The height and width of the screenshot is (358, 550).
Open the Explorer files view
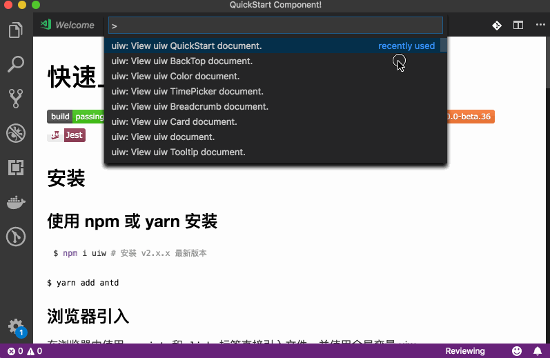(x=16, y=30)
